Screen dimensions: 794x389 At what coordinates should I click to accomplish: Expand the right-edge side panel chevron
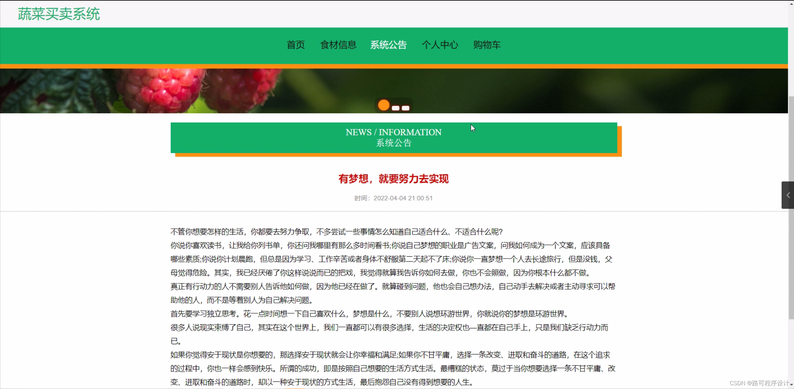point(788,195)
